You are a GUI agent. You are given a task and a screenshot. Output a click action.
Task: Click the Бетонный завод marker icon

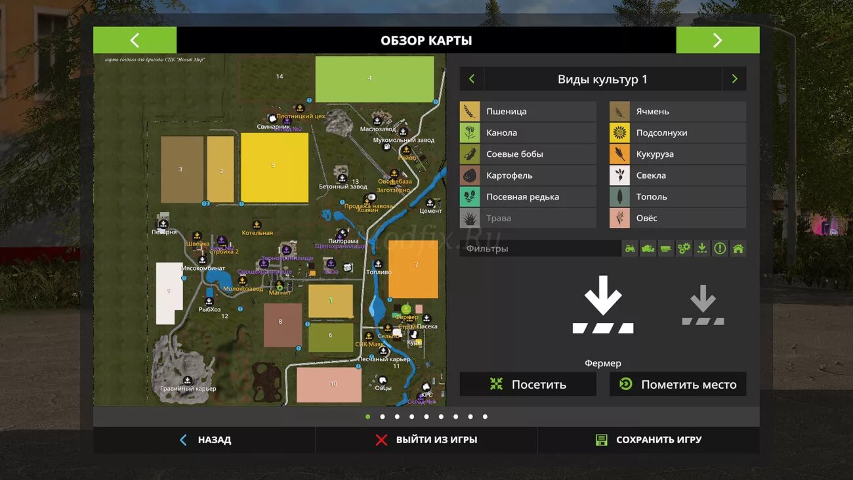tap(343, 178)
